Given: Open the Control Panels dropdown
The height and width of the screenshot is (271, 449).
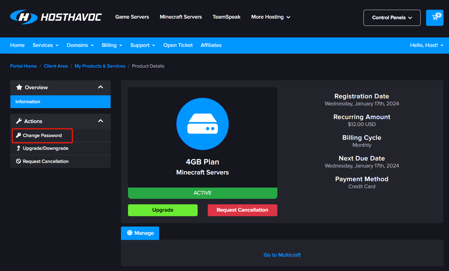Looking at the screenshot, I should [x=392, y=18].
